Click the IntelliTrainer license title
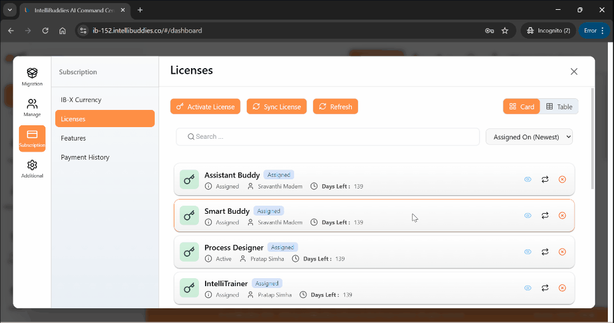This screenshot has width=614, height=323. point(226,284)
